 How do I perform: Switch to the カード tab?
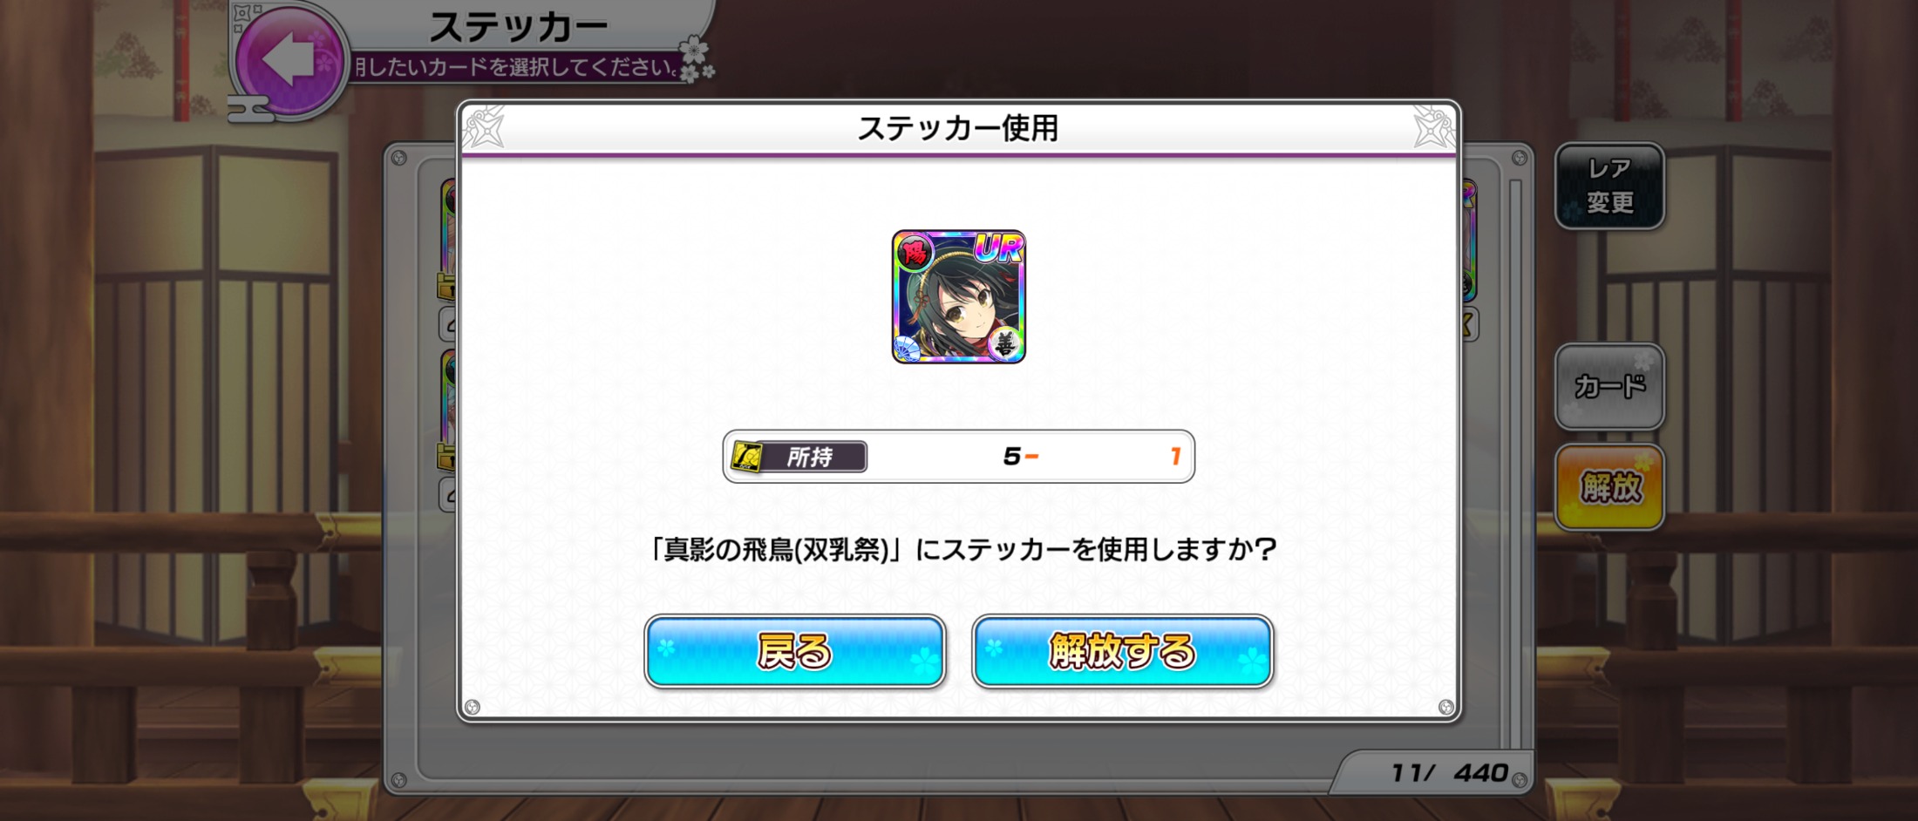click(1609, 386)
